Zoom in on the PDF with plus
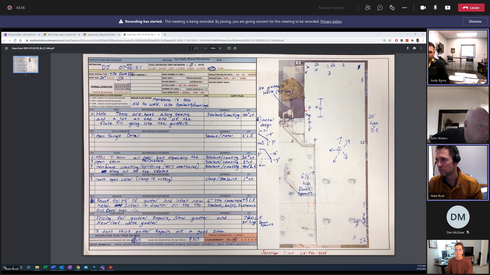490x275 pixels. coord(220,48)
